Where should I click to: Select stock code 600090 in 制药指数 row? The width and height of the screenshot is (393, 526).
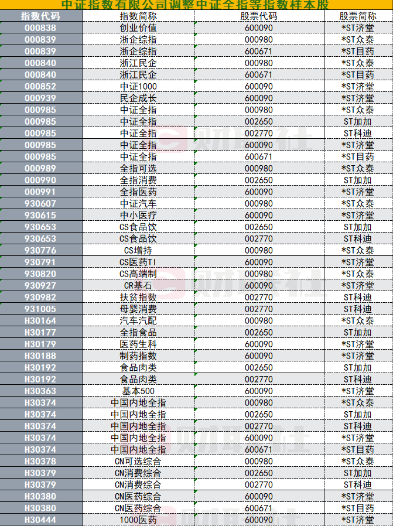point(259,356)
